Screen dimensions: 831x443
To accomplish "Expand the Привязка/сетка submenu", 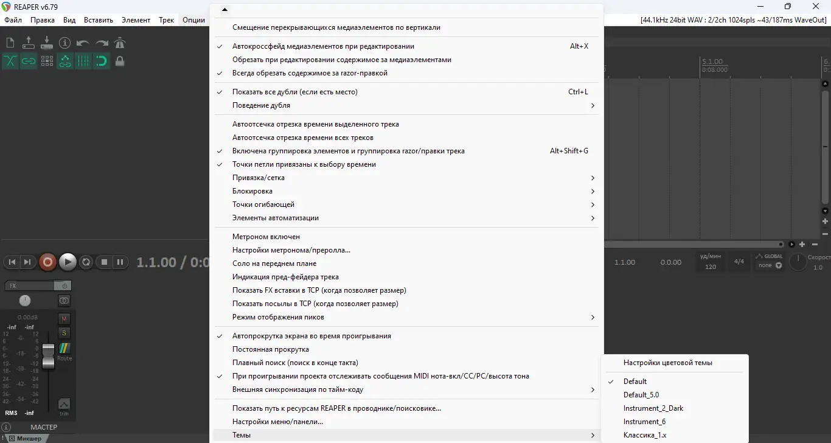I will tap(406, 178).
